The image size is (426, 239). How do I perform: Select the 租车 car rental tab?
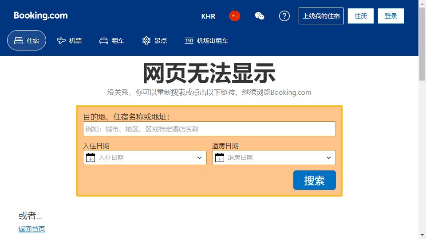click(x=112, y=41)
